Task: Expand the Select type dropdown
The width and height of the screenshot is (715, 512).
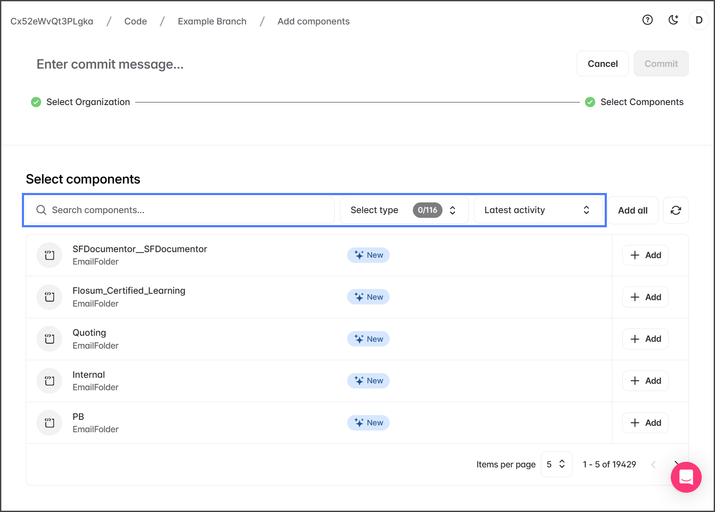Action: coord(403,210)
